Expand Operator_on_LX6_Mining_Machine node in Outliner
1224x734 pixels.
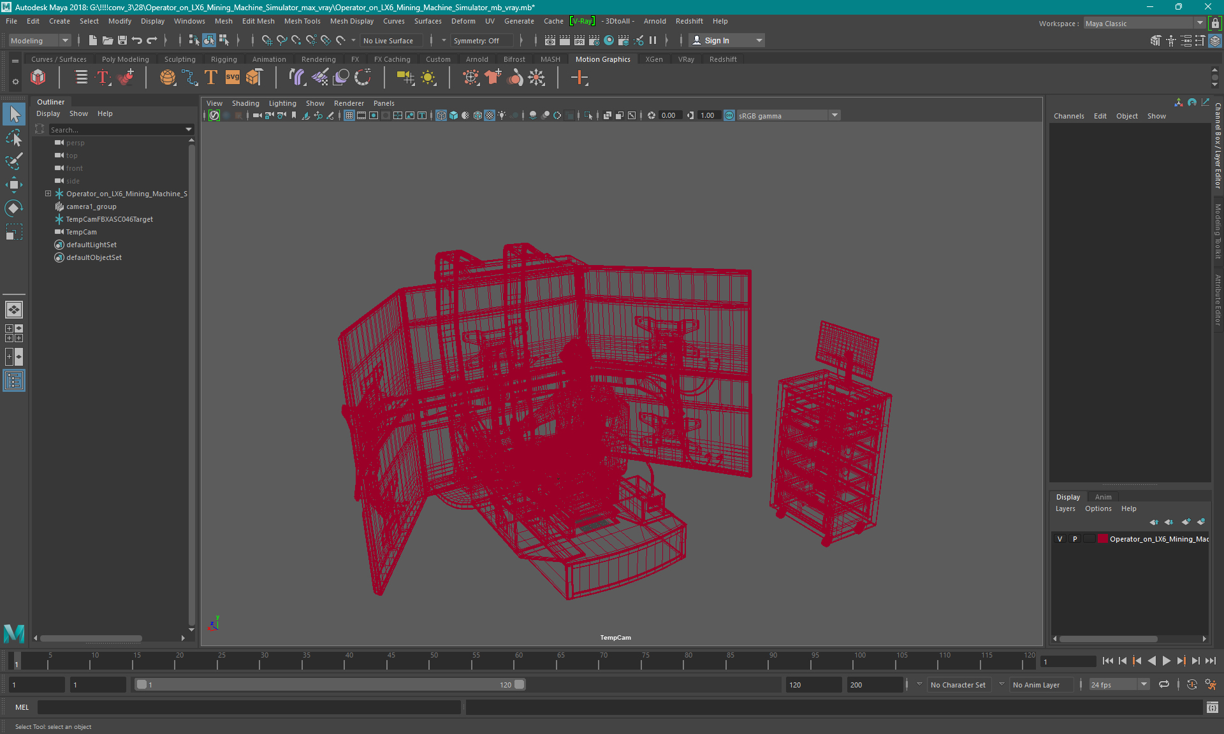coord(48,194)
